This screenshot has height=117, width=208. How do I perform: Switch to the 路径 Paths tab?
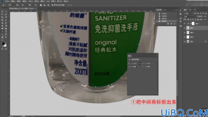point(195,10)
